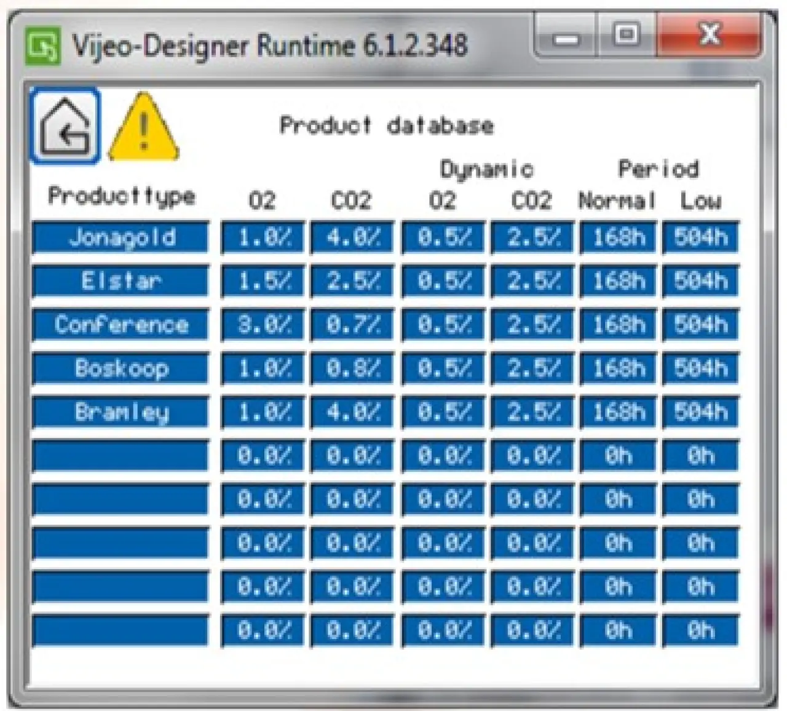787x711 pixels.
Task: Select the Jonagold product name field
Action: (121, 237)
